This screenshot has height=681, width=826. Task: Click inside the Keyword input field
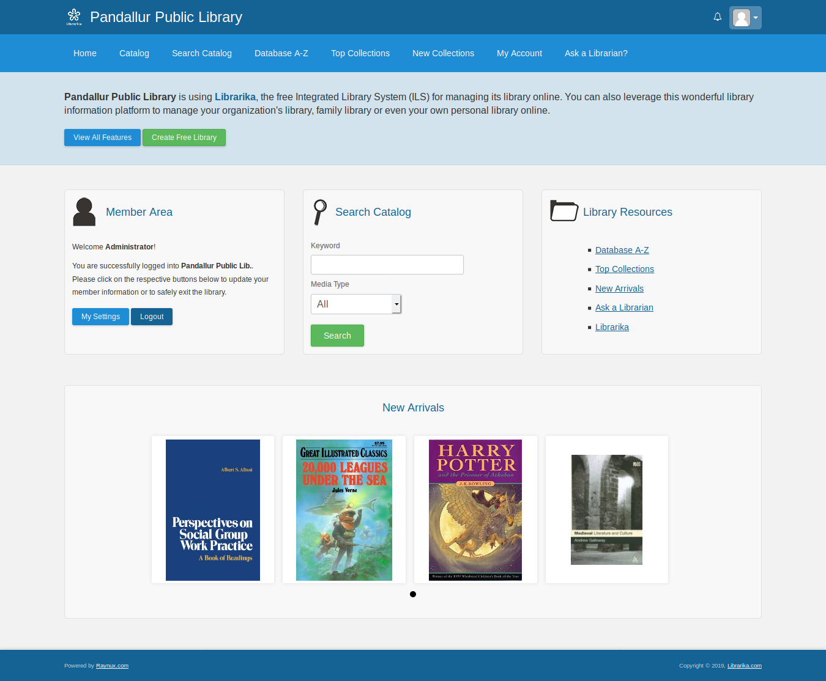(387, 264)
